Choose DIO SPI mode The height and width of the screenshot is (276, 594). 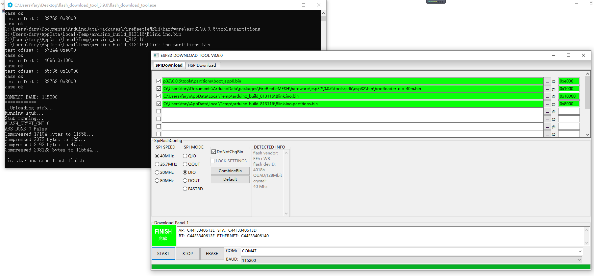[x=189, y=172]
